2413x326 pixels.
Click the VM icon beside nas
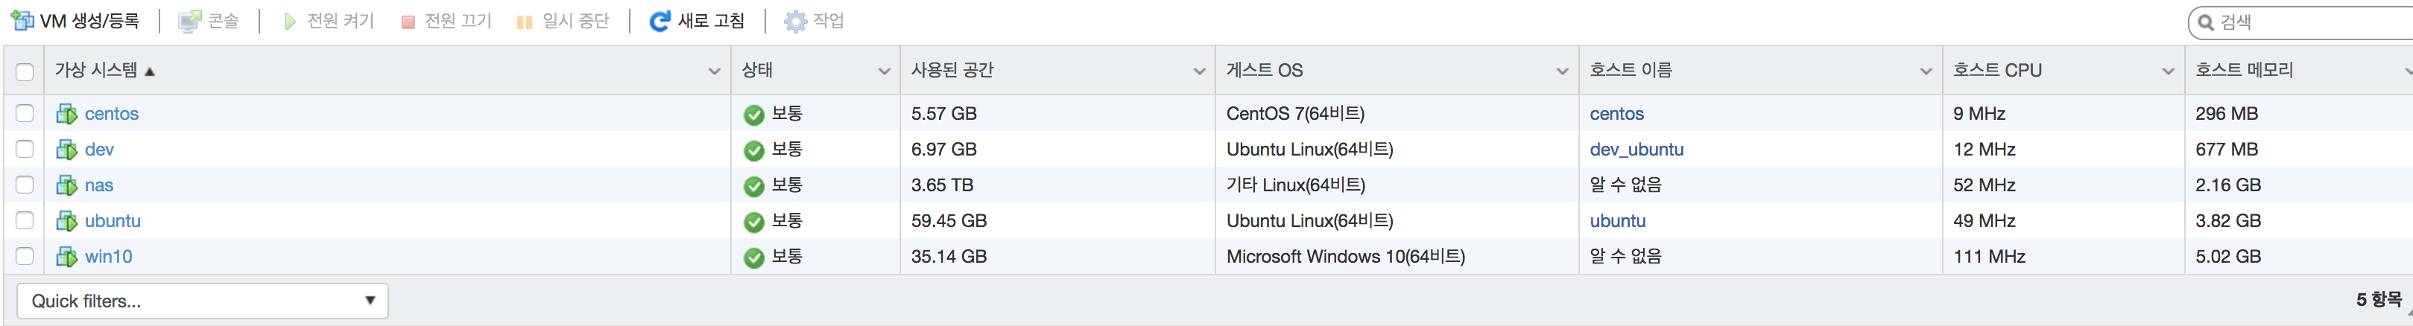pos(66,185)
